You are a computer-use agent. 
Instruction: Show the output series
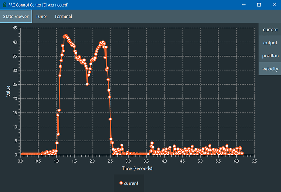tap(270, 43)
